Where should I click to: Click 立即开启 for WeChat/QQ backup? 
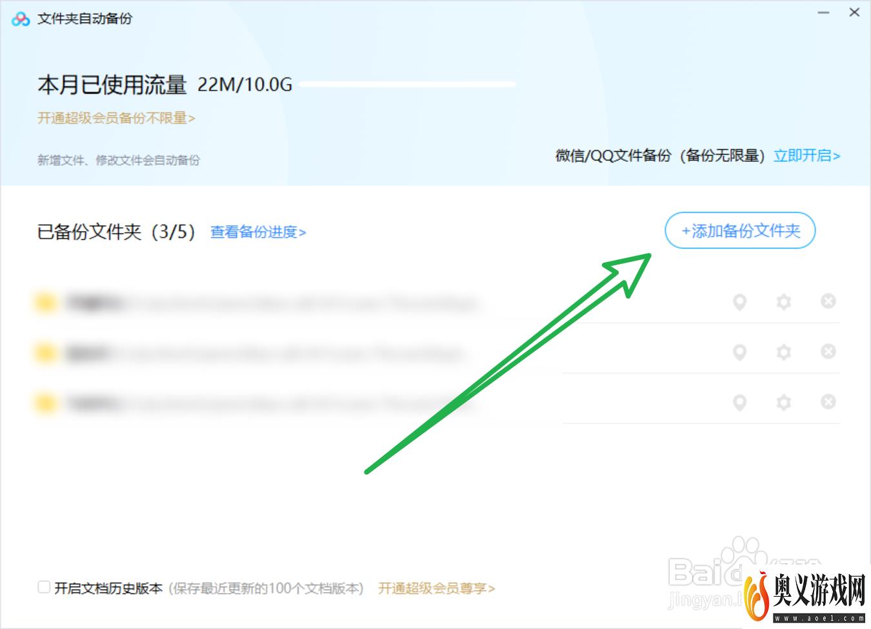click(x=807, y=155)
